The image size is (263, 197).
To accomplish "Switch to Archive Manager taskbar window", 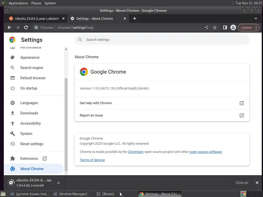I will point(70,194).
